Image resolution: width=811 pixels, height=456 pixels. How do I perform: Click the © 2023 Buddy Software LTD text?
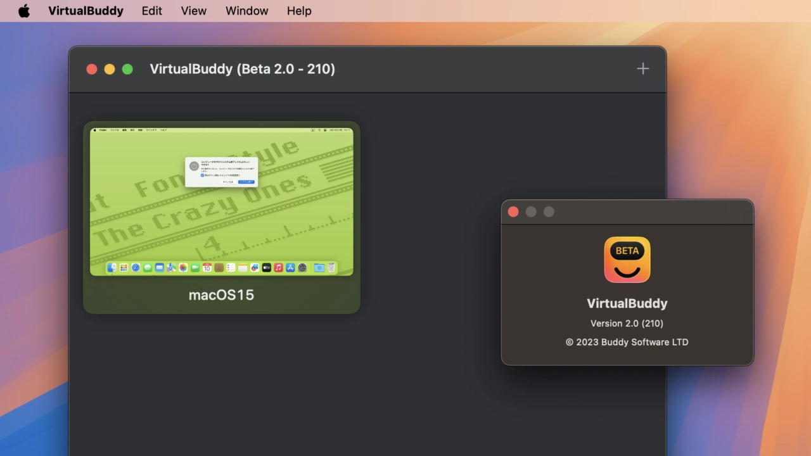(x=627, y=342)
